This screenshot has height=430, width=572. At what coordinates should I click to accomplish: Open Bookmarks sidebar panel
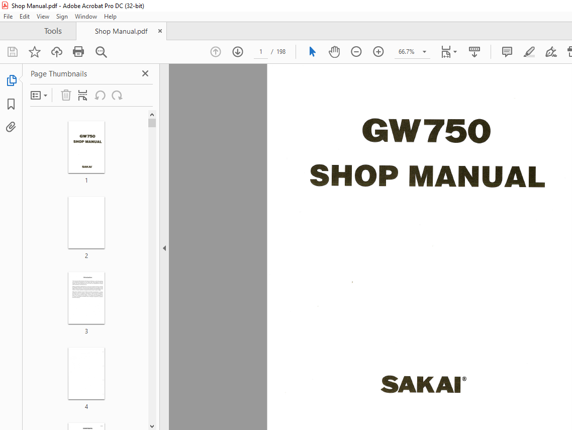click(x=11, y=104)
